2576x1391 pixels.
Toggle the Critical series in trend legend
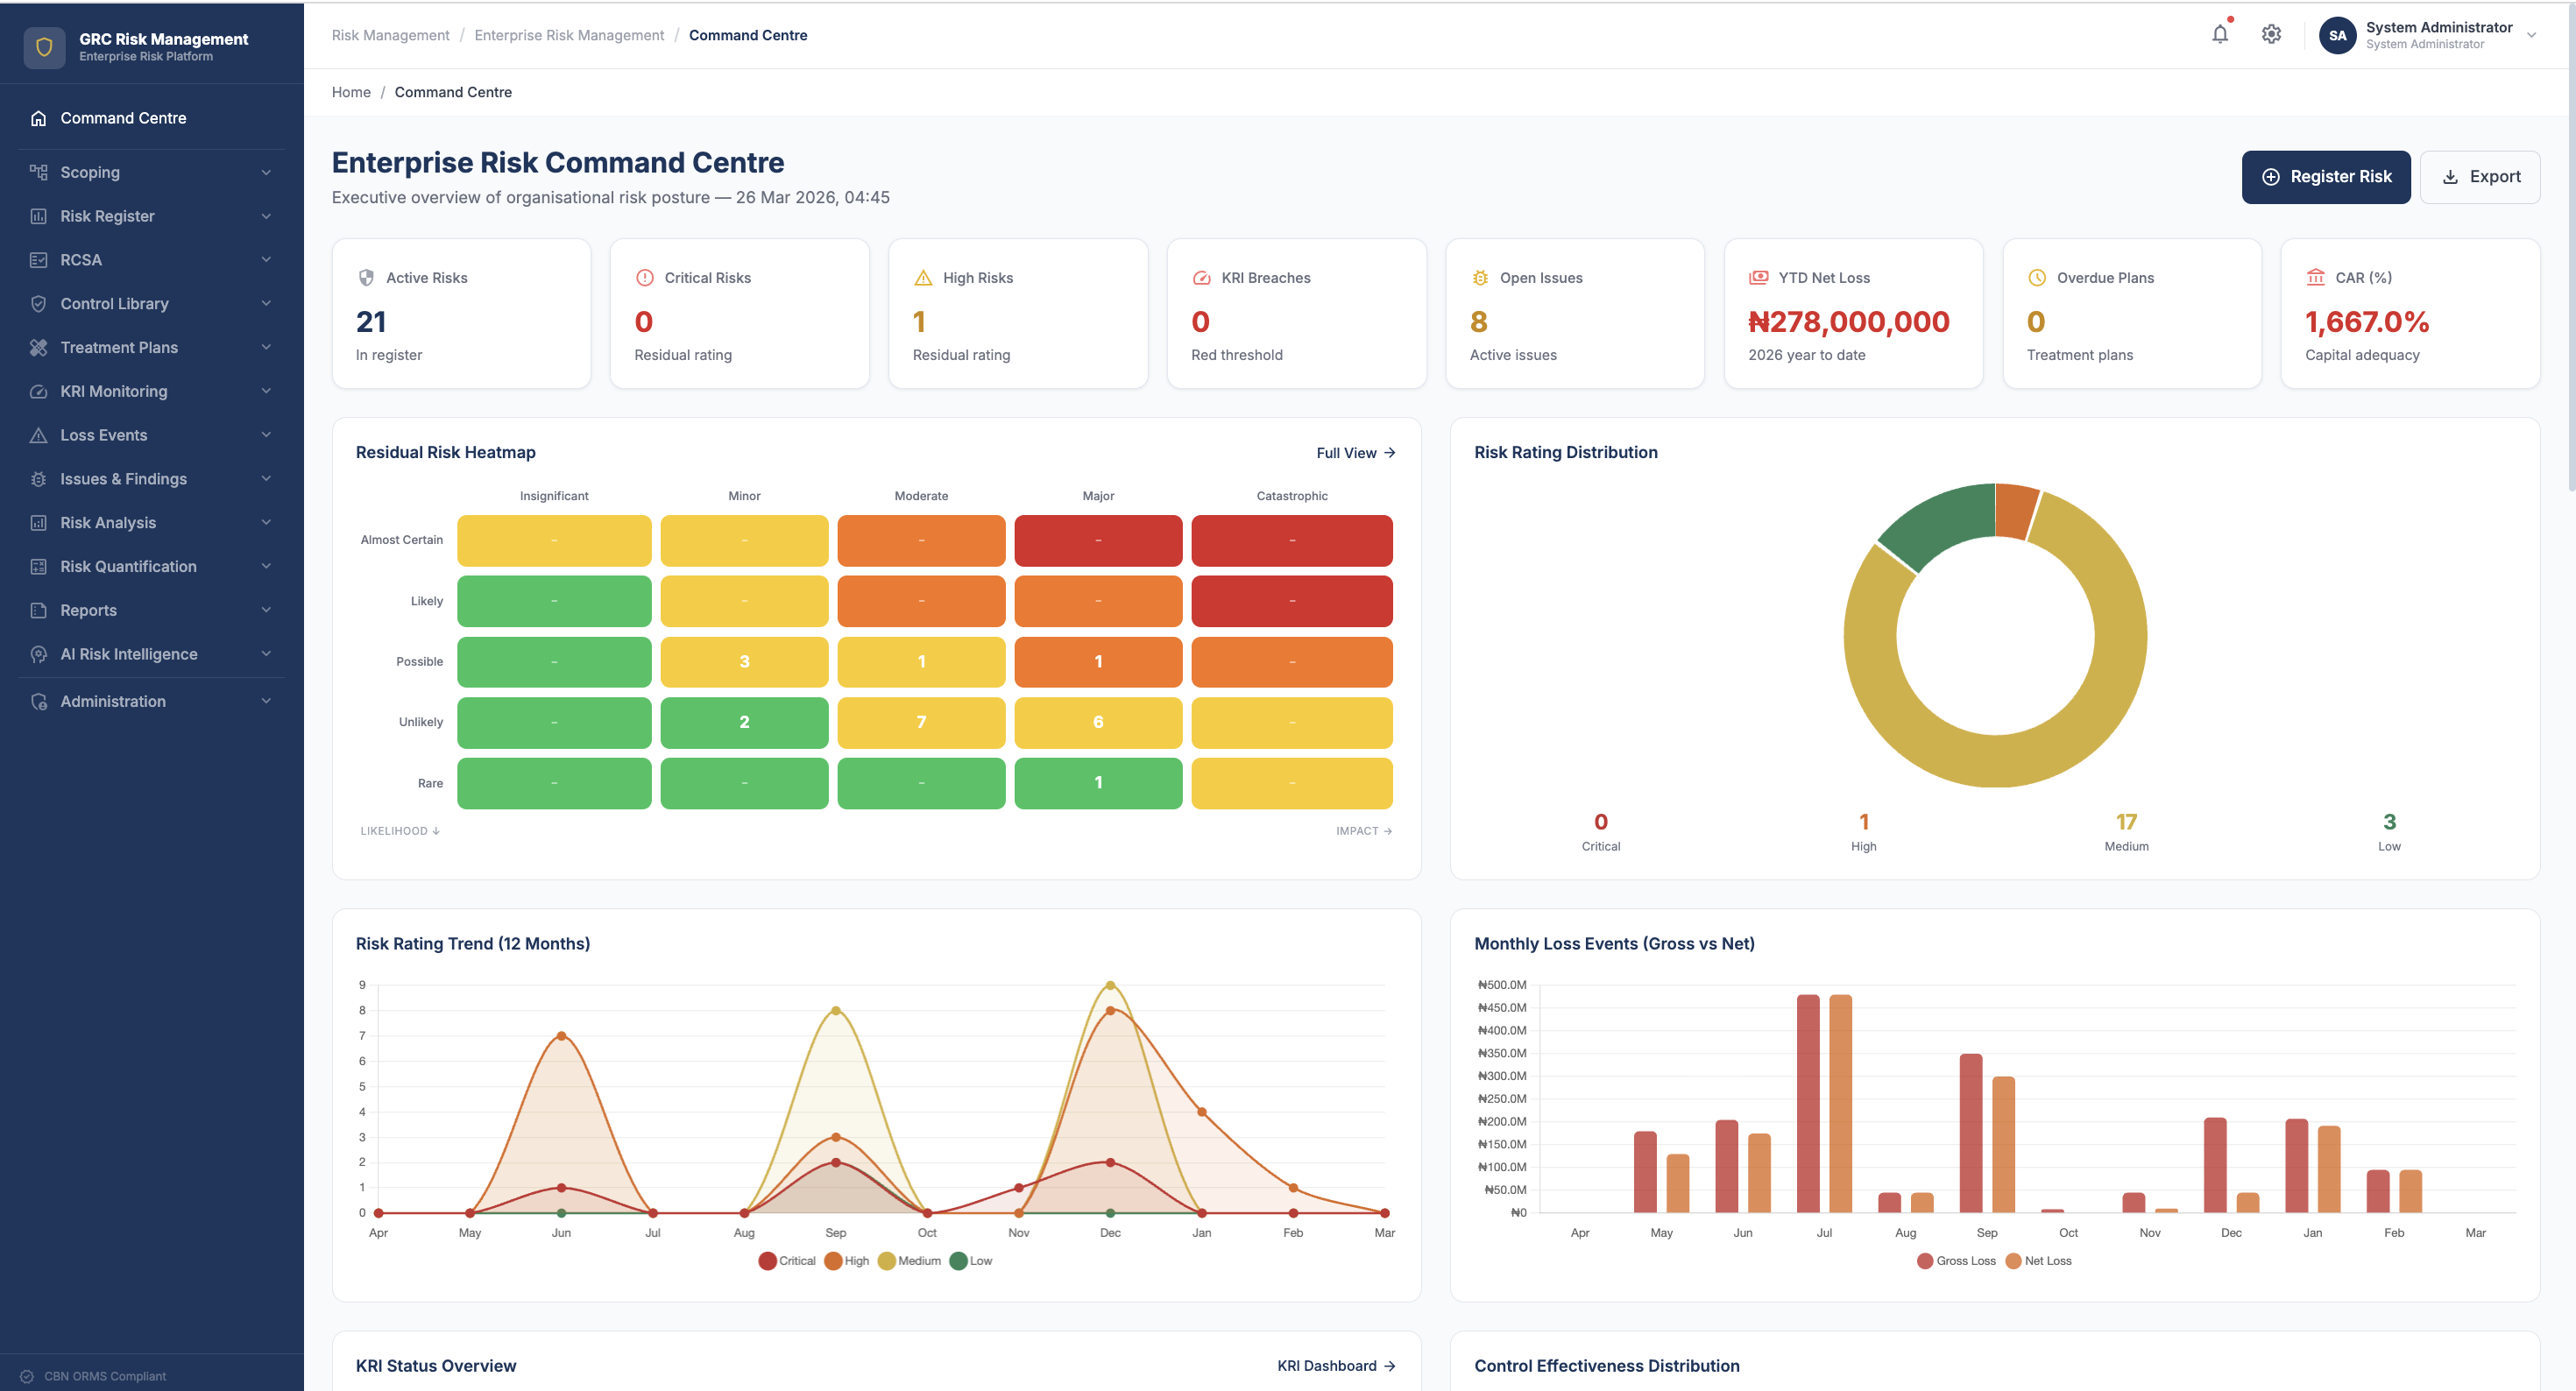(x=787, y=1261)
